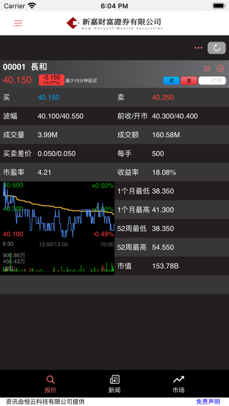The width and height of the screenshot is (229, 406).
Task: Add 長和 to watchlist with plus icon
Action: (x=220, y=69)
